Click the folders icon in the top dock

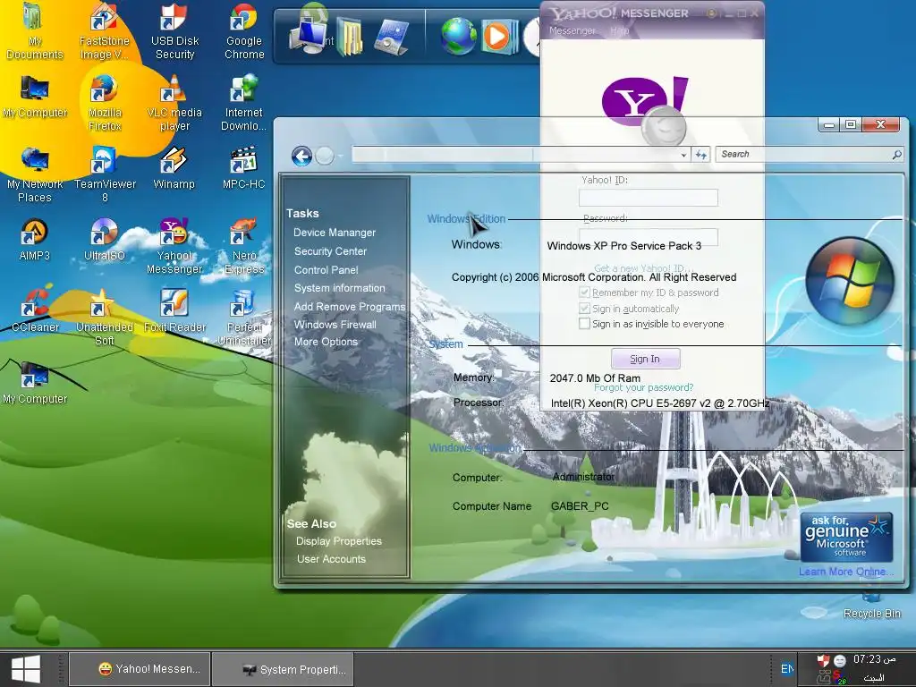pyautogui.click(x=350, y=37)
